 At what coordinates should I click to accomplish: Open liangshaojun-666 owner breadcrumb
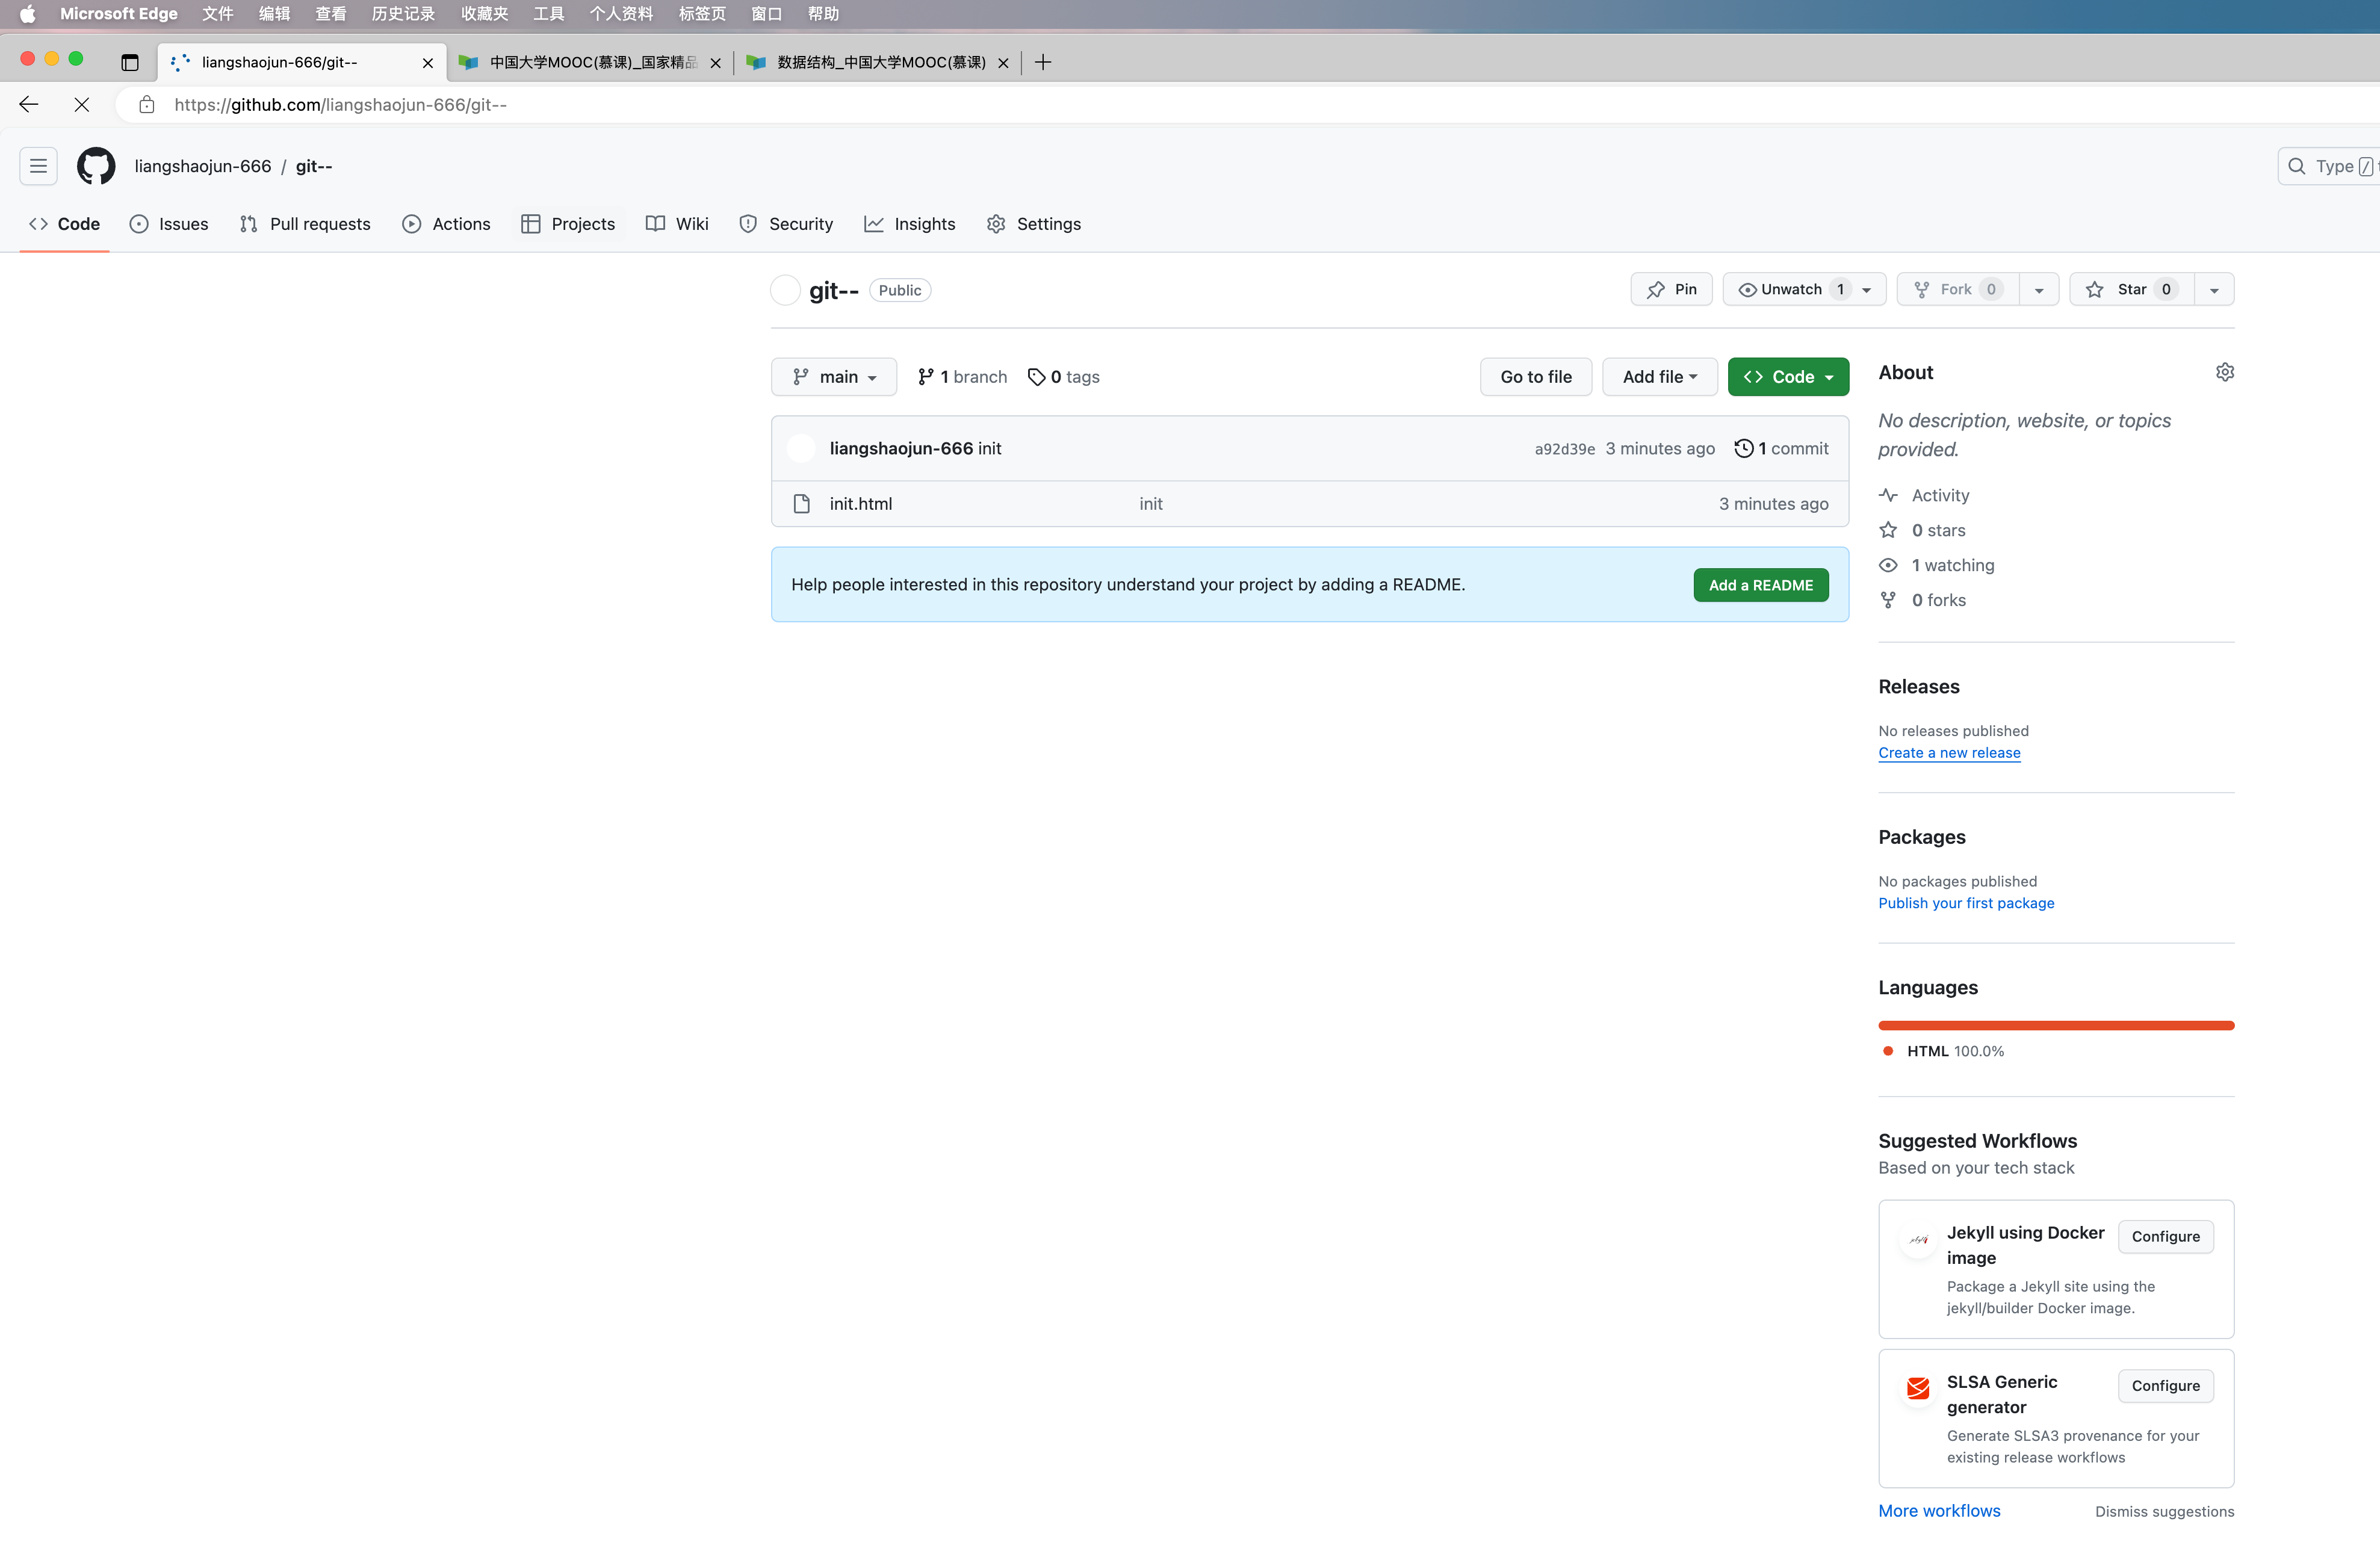pos(203,166)
